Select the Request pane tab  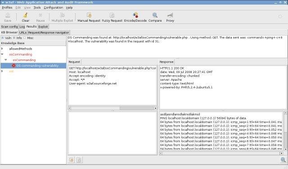[74, 62]
